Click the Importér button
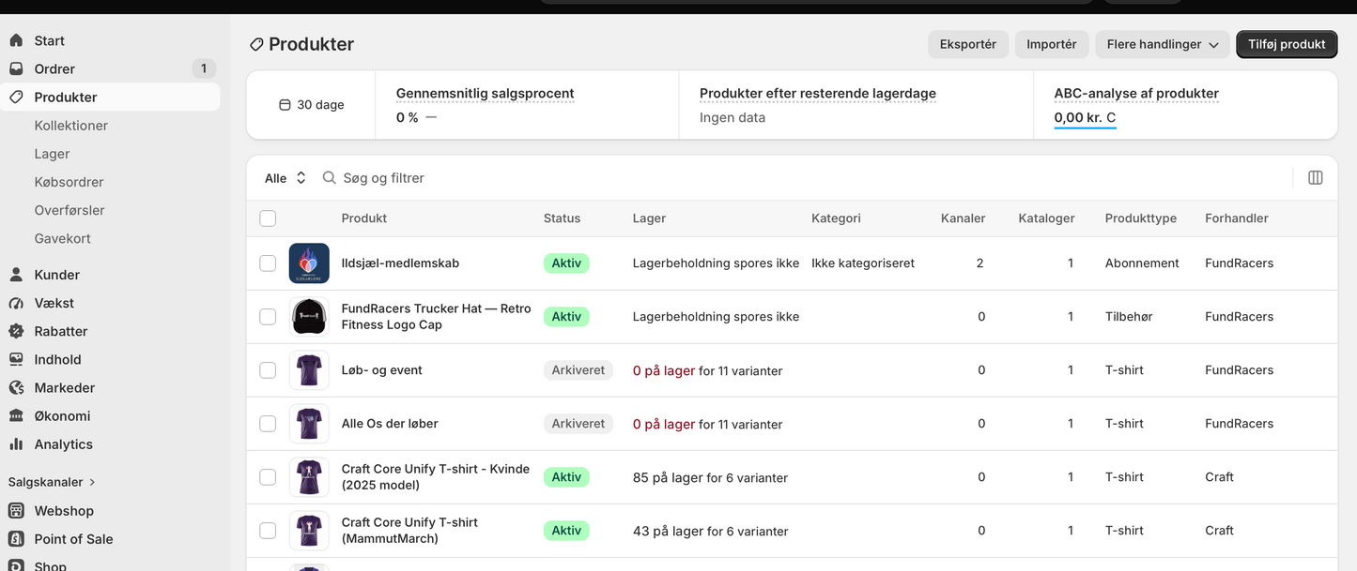The width and height of the screenshot is (1357, 571). click(x=1052, y=44)
